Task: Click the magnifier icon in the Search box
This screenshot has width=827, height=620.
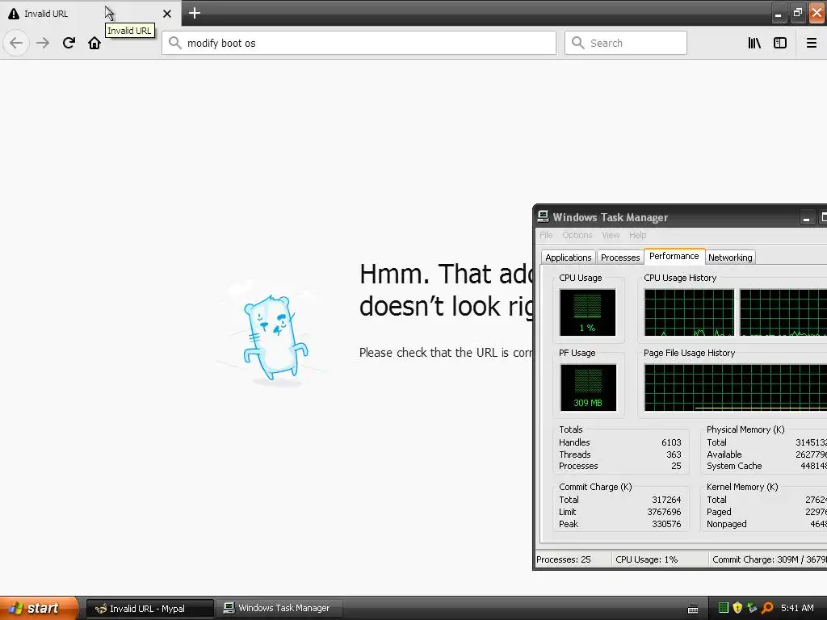Action: pos(578,43)
